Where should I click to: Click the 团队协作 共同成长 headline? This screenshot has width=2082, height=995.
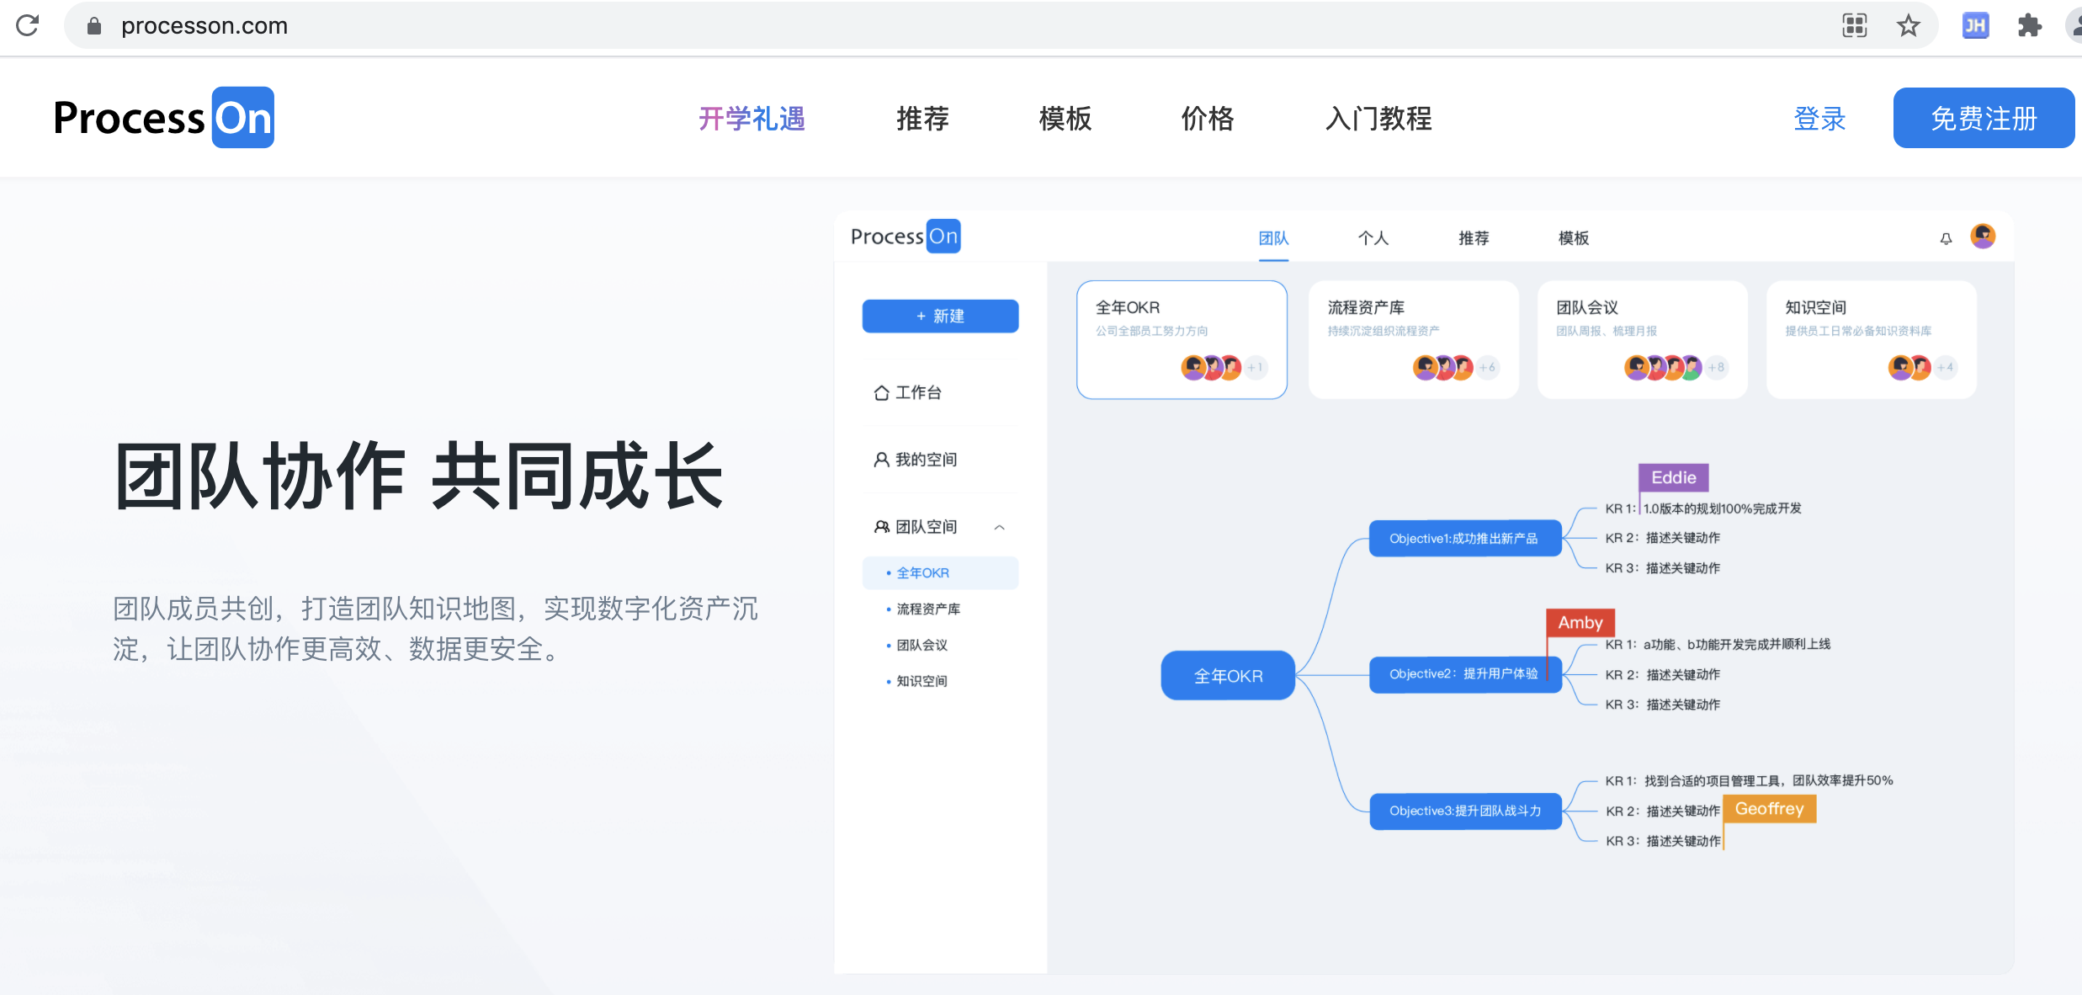419,476
